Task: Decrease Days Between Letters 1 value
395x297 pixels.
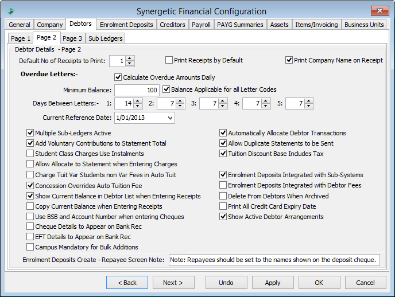Action: tap(138, 106)
